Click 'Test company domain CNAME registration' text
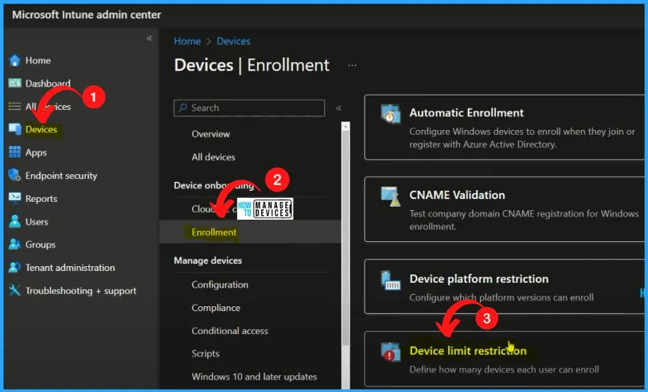The height and width of the screenshot is (392, 648). pos(524,220)
